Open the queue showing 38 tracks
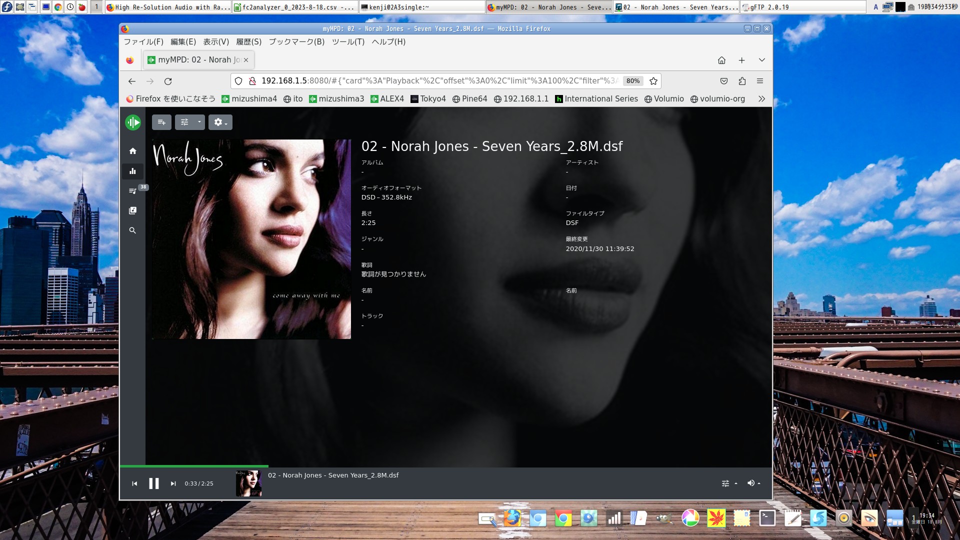The width and height of the screenshot is (960, 540). pos(132,190)
